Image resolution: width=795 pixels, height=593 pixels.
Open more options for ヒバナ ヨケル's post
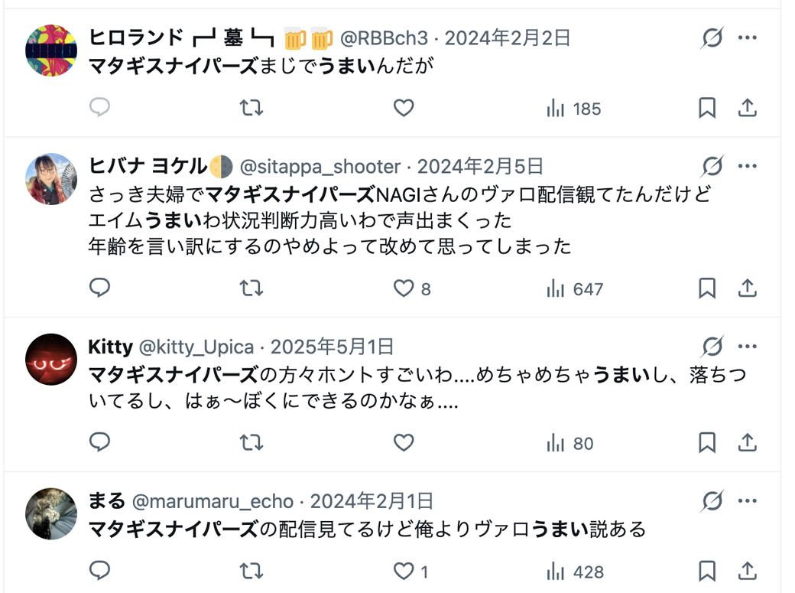coord(747,165)
